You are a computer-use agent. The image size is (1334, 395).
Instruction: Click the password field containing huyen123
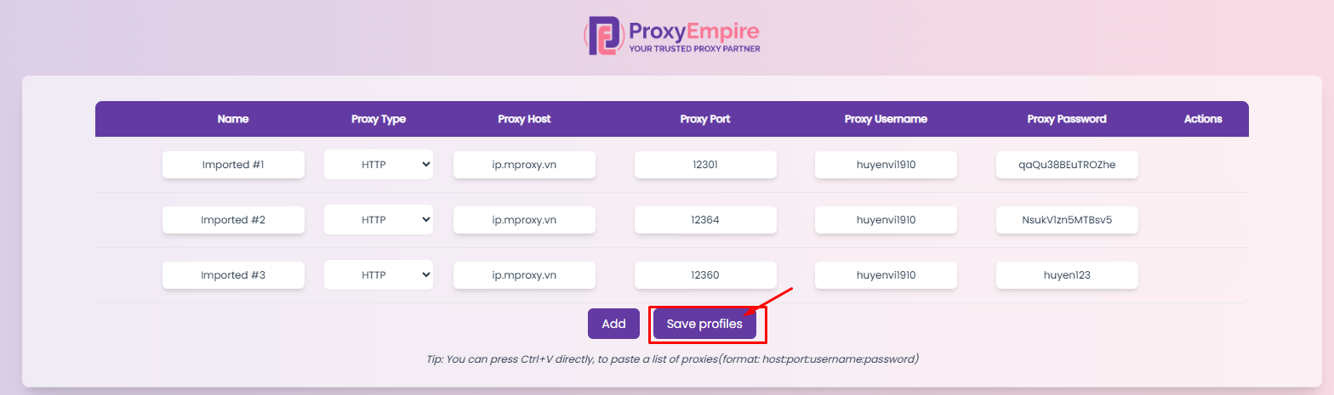[x=1067, y=275]
